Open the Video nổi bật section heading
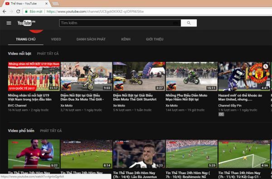The image size is (272, 179). click(19, 53)
